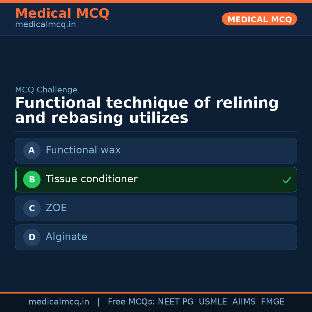This screenshot has width=312, height=312.
Task: Choose the "ZOE" answer text
Action: point(56,208)
